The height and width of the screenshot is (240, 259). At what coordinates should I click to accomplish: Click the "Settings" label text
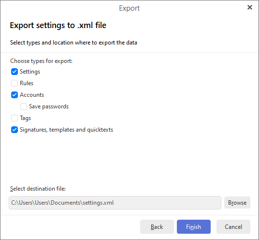tap(30, 72)
